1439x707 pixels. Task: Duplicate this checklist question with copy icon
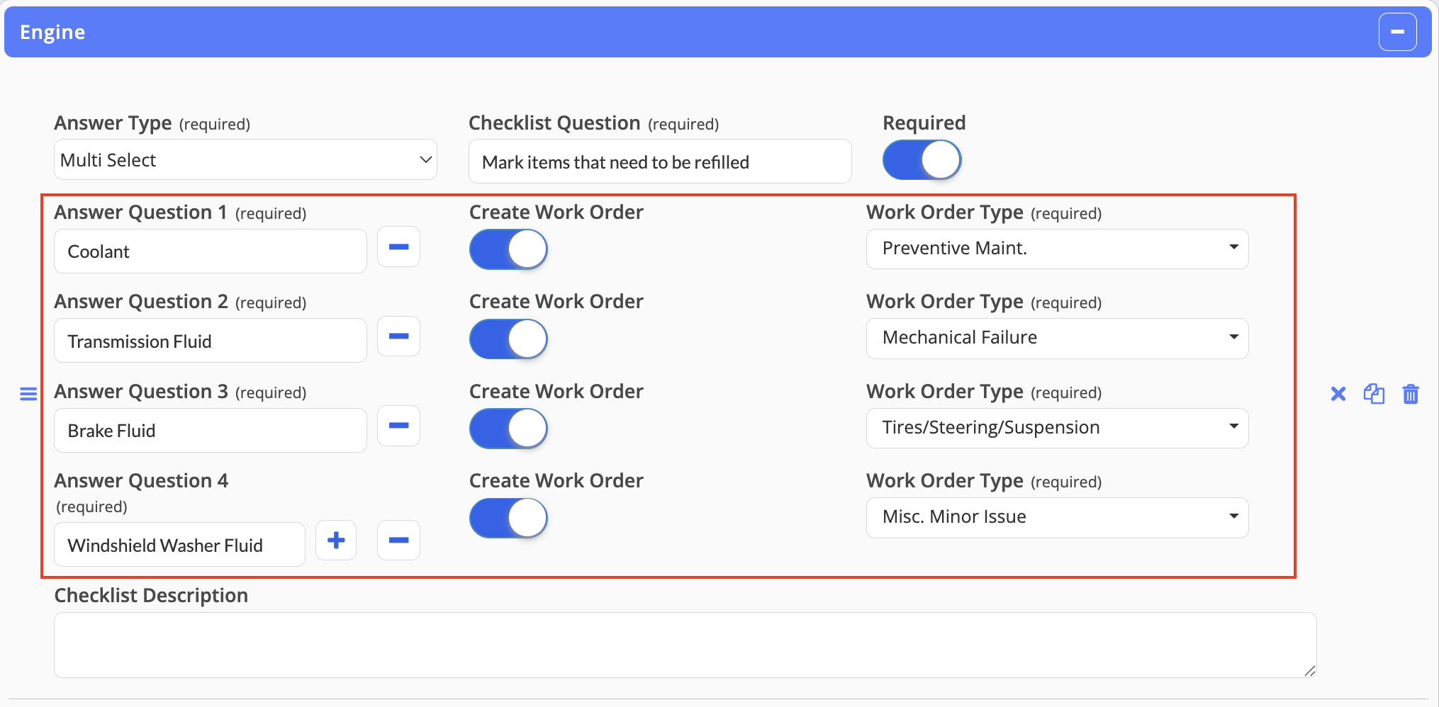(x=1374, y=394)
